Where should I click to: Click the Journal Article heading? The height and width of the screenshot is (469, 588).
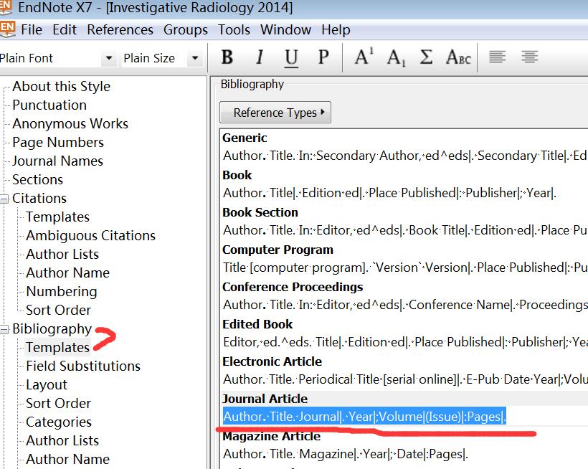click(265, 399)
